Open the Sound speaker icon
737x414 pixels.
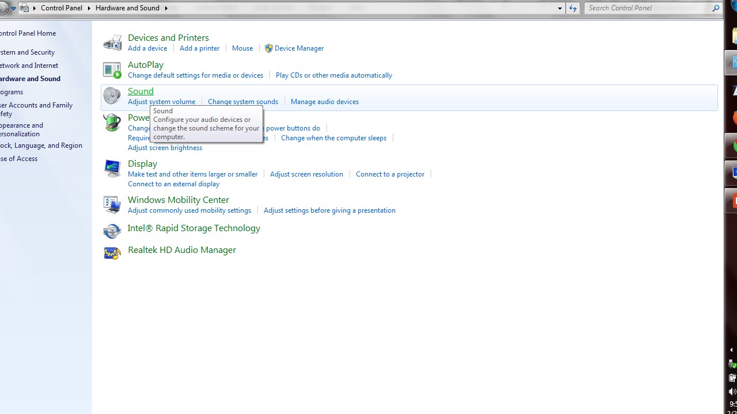(x=112, y=96)
